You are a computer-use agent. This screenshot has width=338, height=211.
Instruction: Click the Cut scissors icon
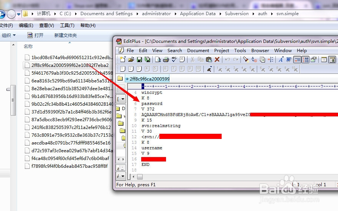coord(192,59)
